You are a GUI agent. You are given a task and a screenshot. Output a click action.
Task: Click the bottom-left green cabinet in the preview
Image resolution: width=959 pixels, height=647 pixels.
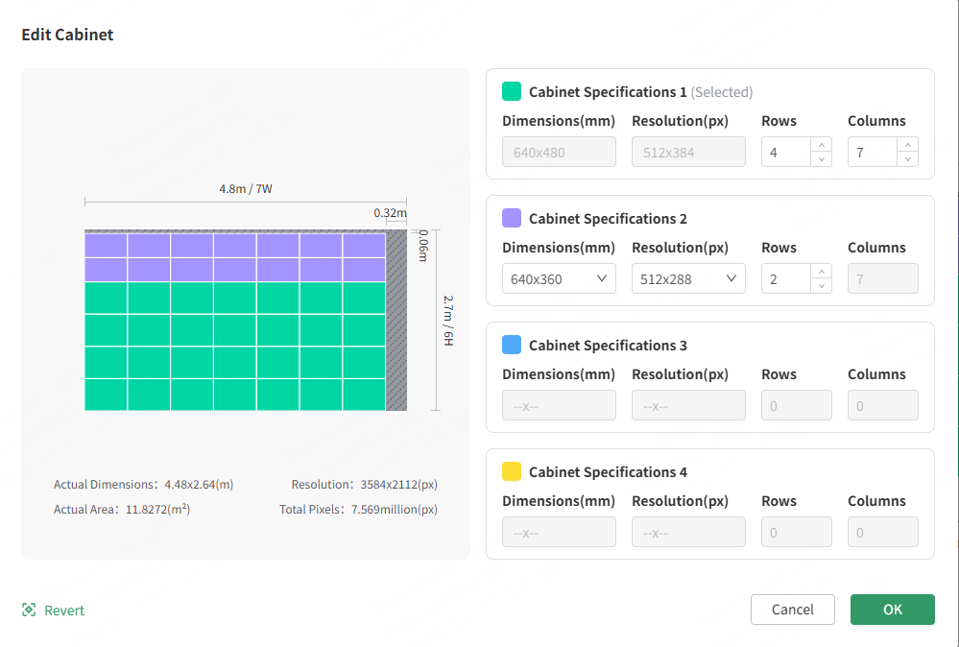click(106, 395)
